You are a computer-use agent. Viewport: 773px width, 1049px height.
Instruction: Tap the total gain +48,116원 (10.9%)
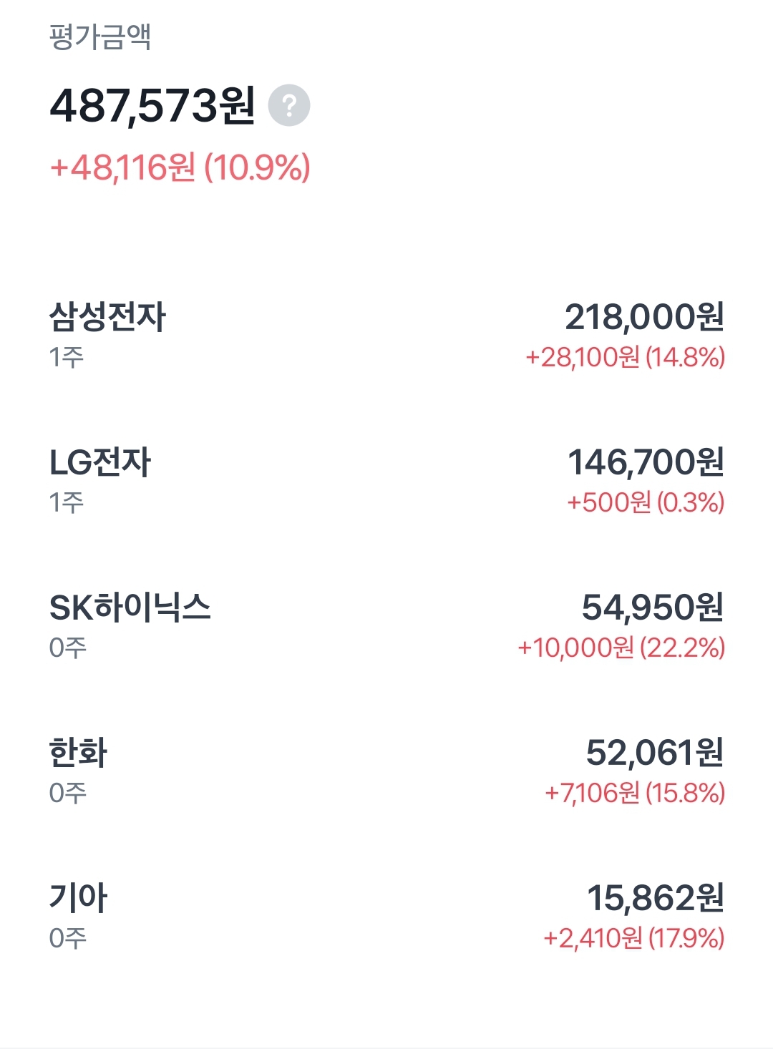click(x=180, y=167)
